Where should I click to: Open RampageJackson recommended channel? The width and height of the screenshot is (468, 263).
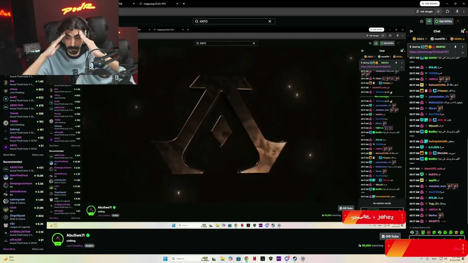23,185
